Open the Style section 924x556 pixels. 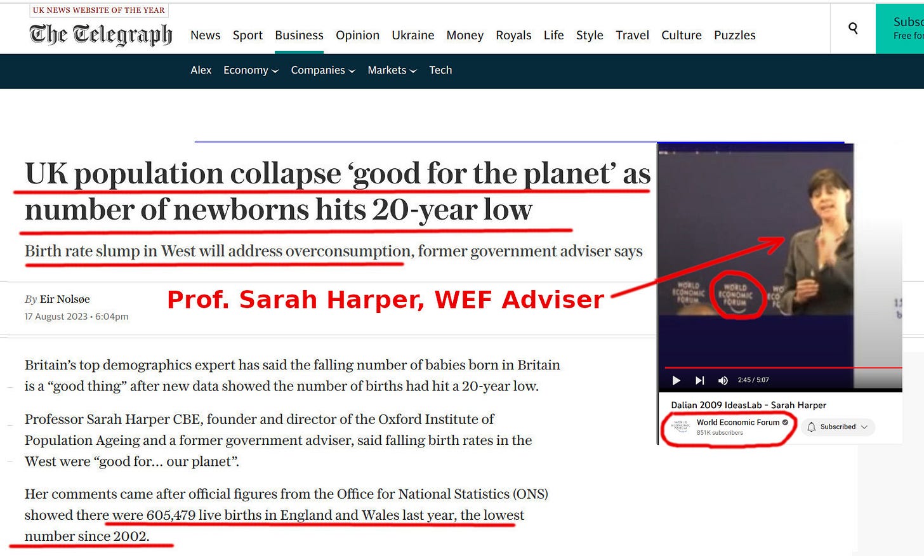coord(590,36)
